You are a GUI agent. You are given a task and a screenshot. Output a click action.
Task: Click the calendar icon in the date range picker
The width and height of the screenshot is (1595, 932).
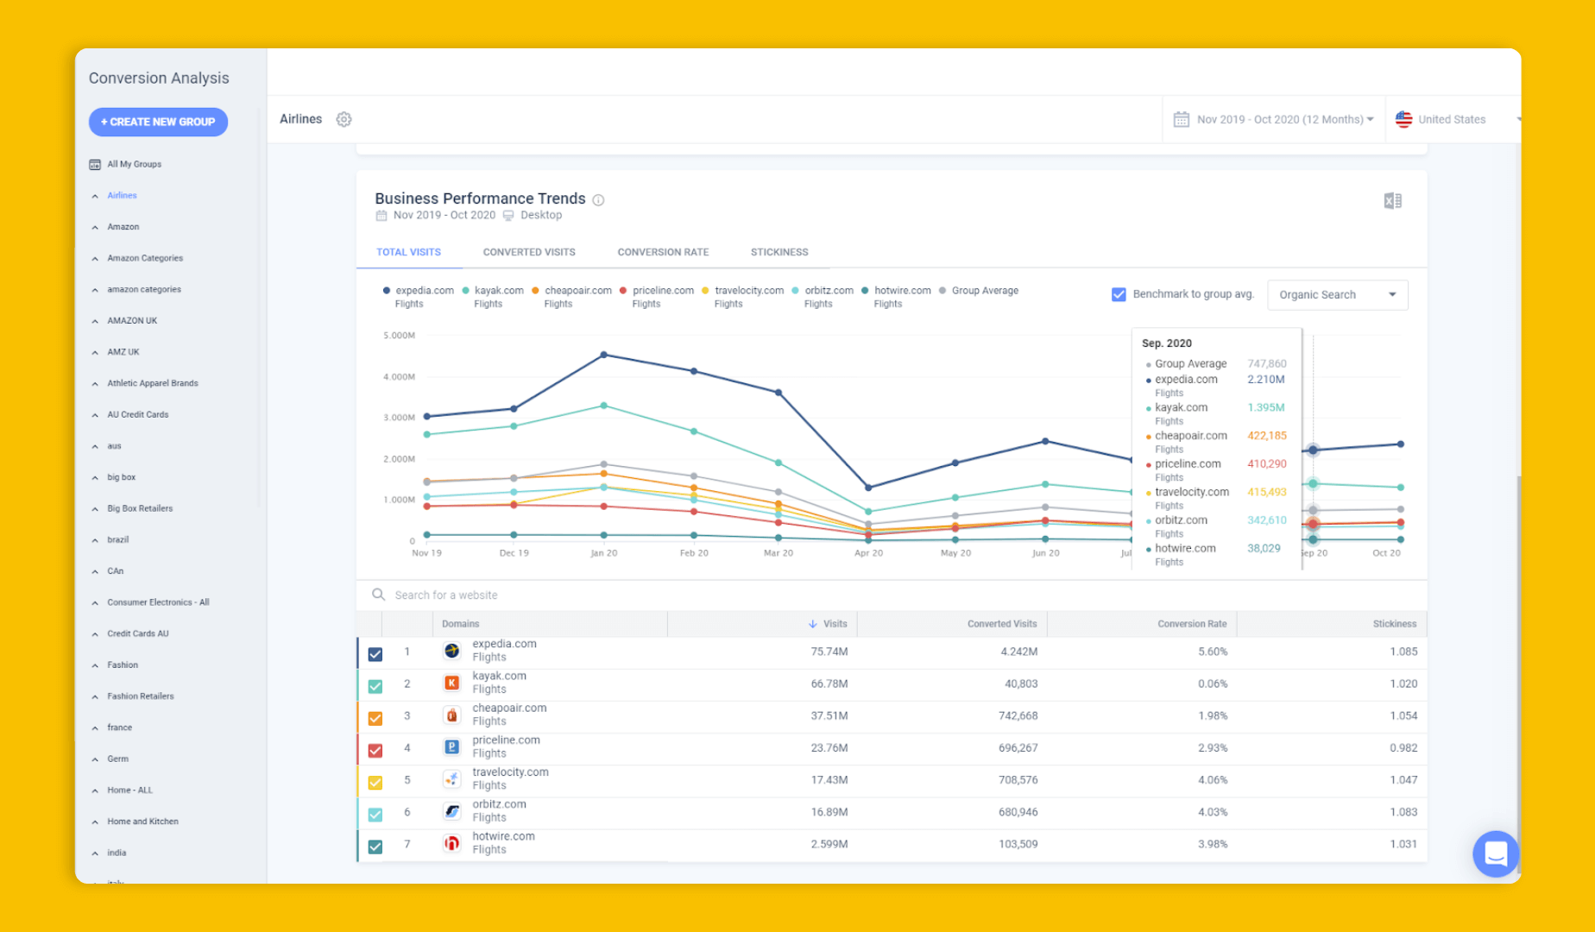point(1182,119)
